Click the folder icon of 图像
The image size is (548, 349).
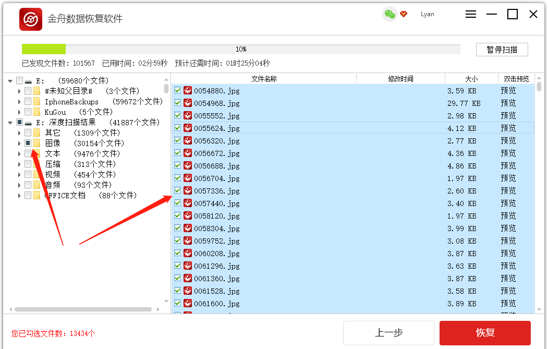[36, 143]
